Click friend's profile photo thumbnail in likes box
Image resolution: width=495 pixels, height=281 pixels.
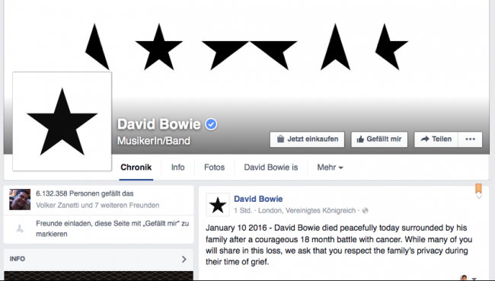(x=20, y=200)
